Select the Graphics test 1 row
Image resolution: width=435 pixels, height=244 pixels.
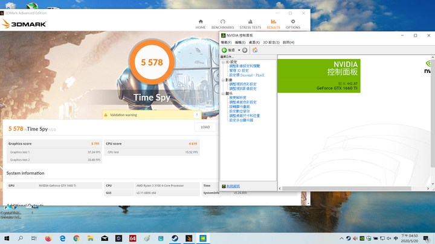[54, 152]
